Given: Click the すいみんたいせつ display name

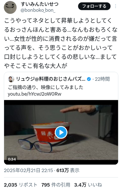Looking at the screenshot, I should tap(40, 4).
